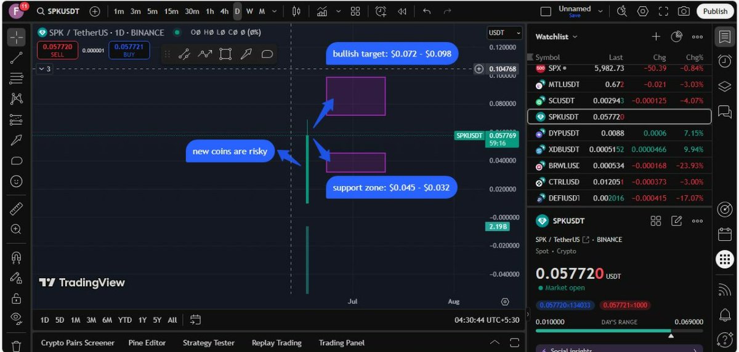739x352 pixels.
Task: Activate the zoom in tool
Action: [x=17, y=229]
